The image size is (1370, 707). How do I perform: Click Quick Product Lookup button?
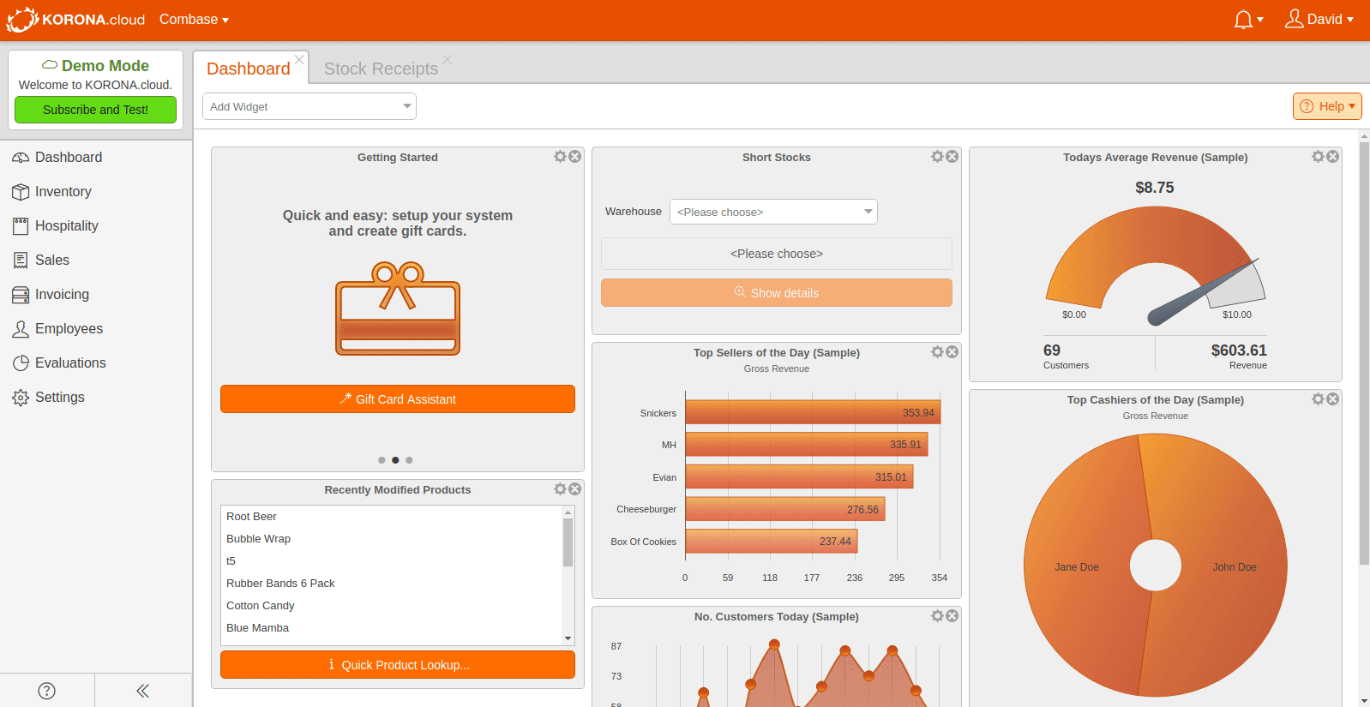398,665
